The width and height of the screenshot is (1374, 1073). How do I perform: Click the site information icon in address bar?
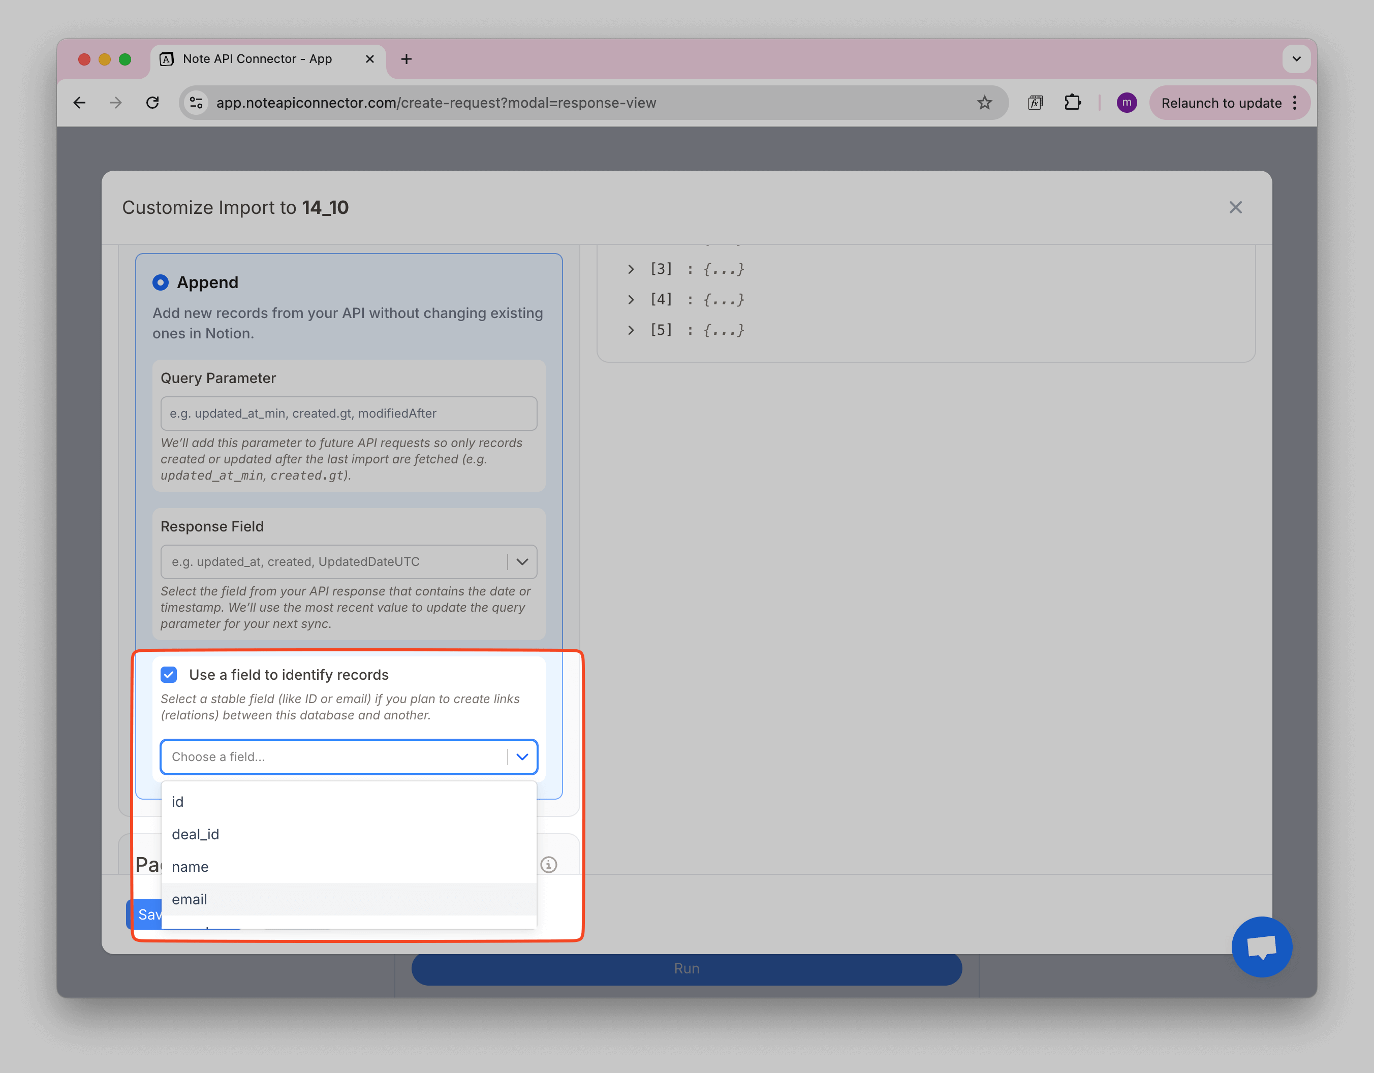196,103
